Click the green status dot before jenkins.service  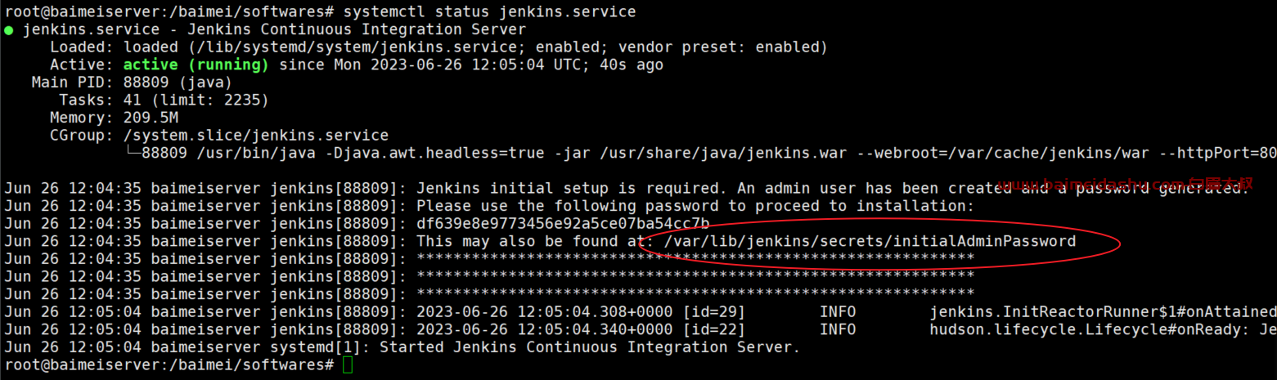(9, 30)
